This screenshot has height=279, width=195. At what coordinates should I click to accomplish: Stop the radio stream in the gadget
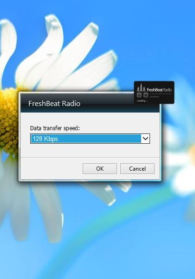[146, 95]
